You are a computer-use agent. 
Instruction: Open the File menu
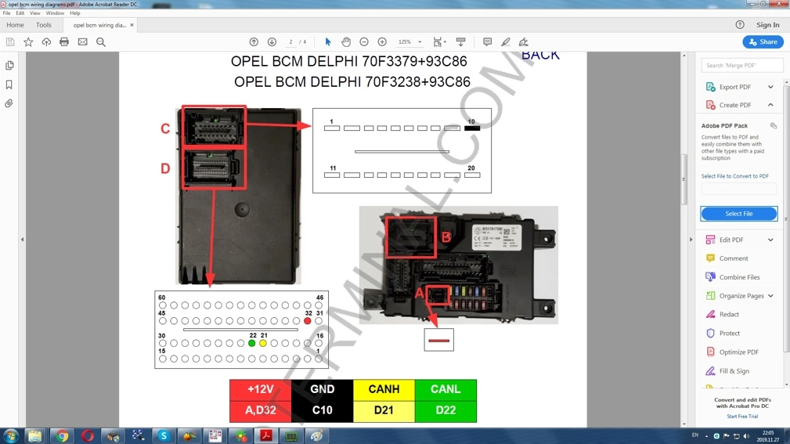(x=6, y=13)
